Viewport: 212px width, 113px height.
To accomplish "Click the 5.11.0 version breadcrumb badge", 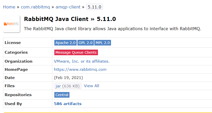I will [x=94, y=7].
